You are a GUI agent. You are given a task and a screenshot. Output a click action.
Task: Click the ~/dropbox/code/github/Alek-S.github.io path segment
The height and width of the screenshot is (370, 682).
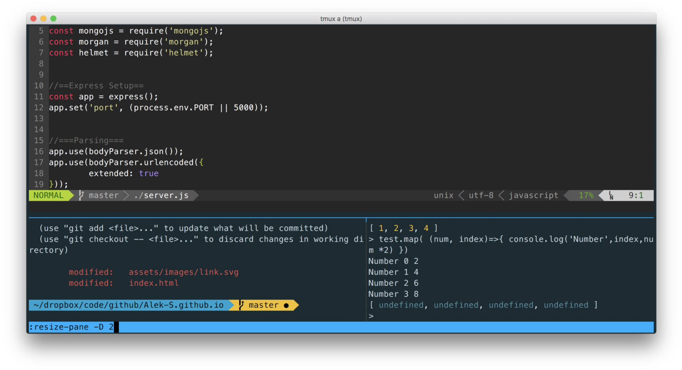[x=129, y=305]
